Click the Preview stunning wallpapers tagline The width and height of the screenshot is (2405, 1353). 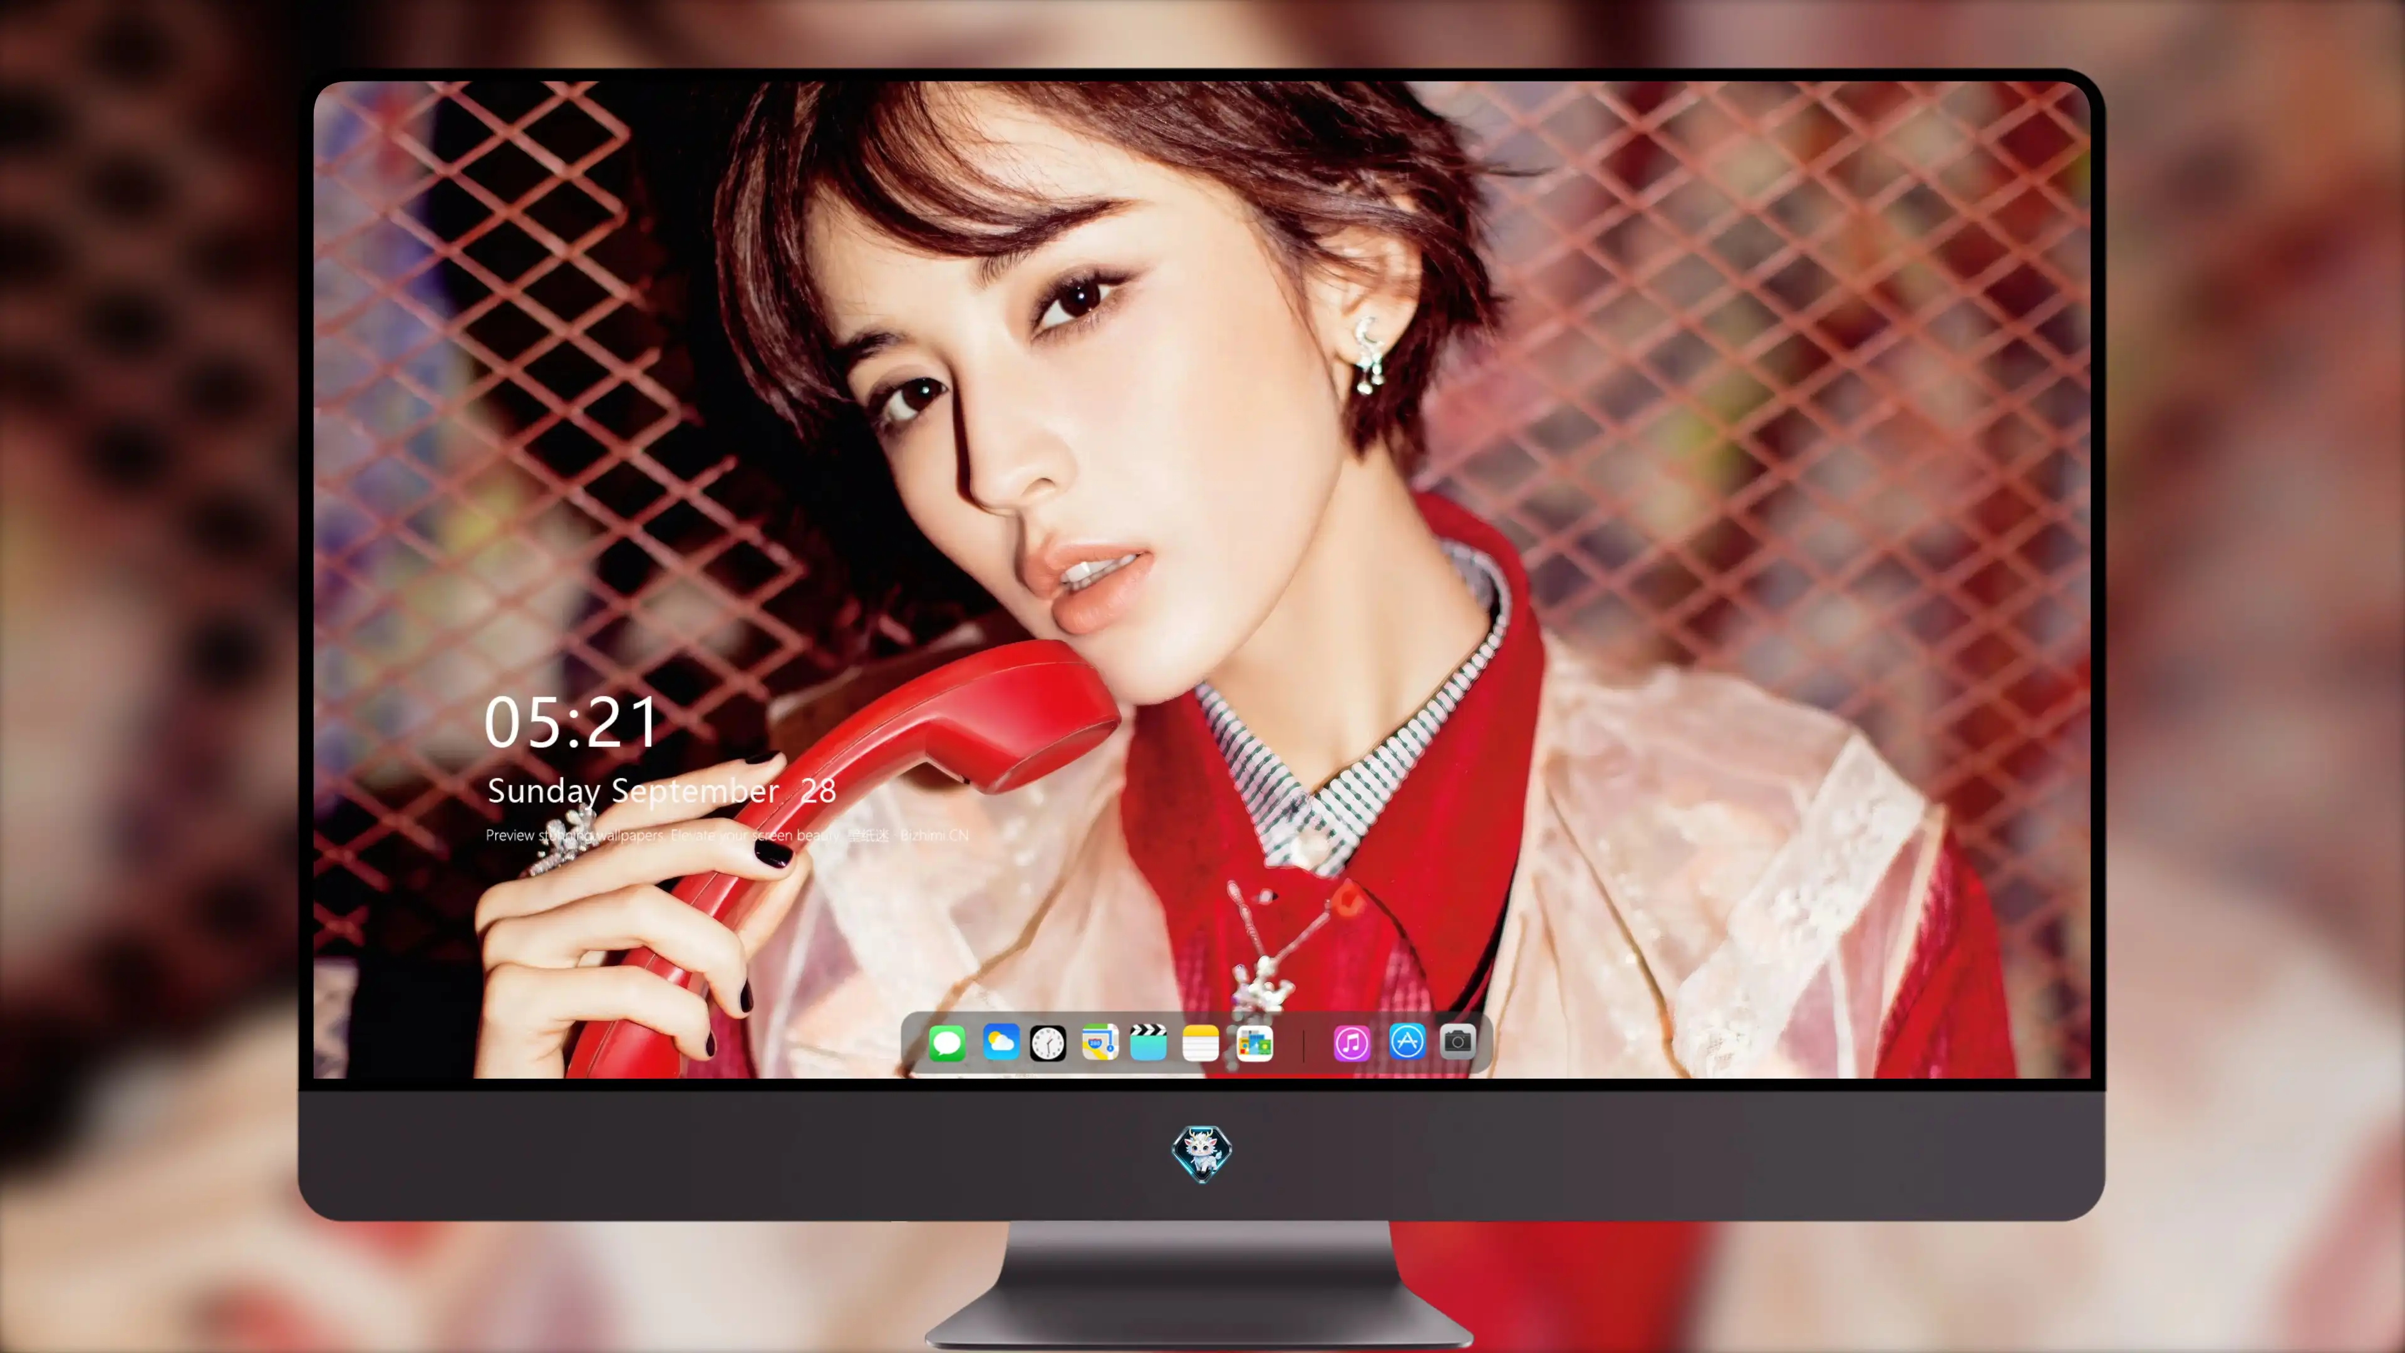click(727, 835)
